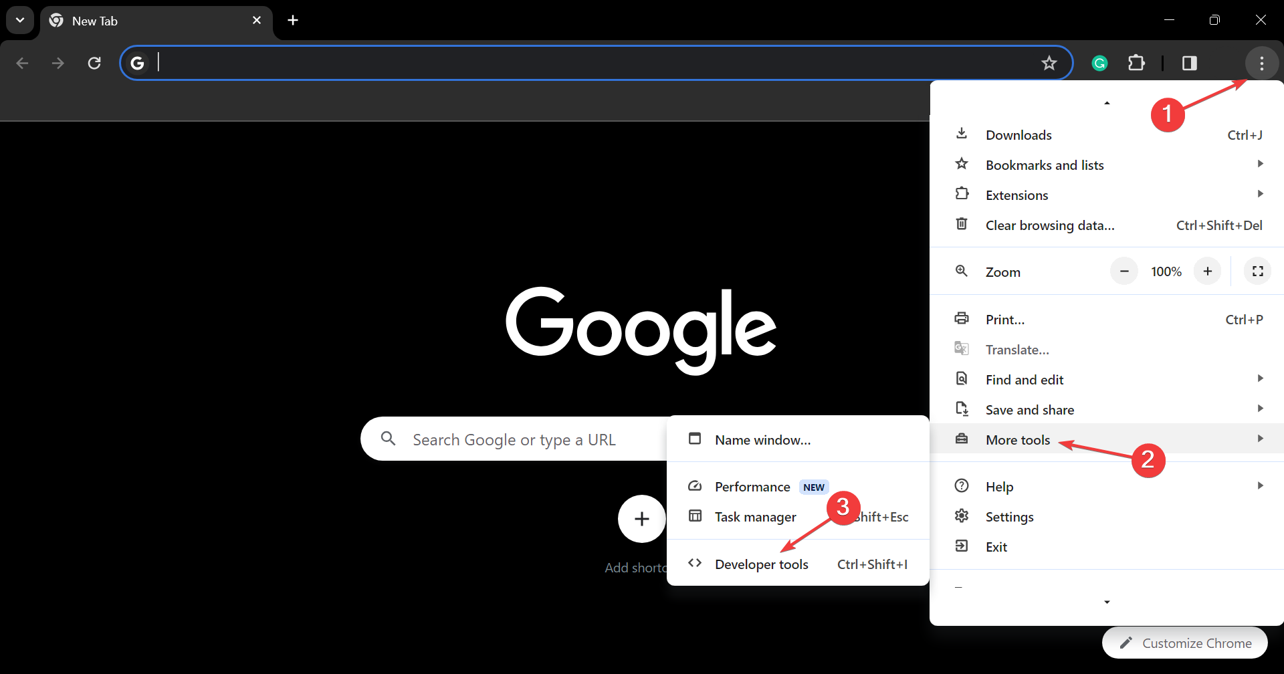1284x674 pixels.
Task: Click the Clear browsing data trash icon
Action: coord(962,223)
